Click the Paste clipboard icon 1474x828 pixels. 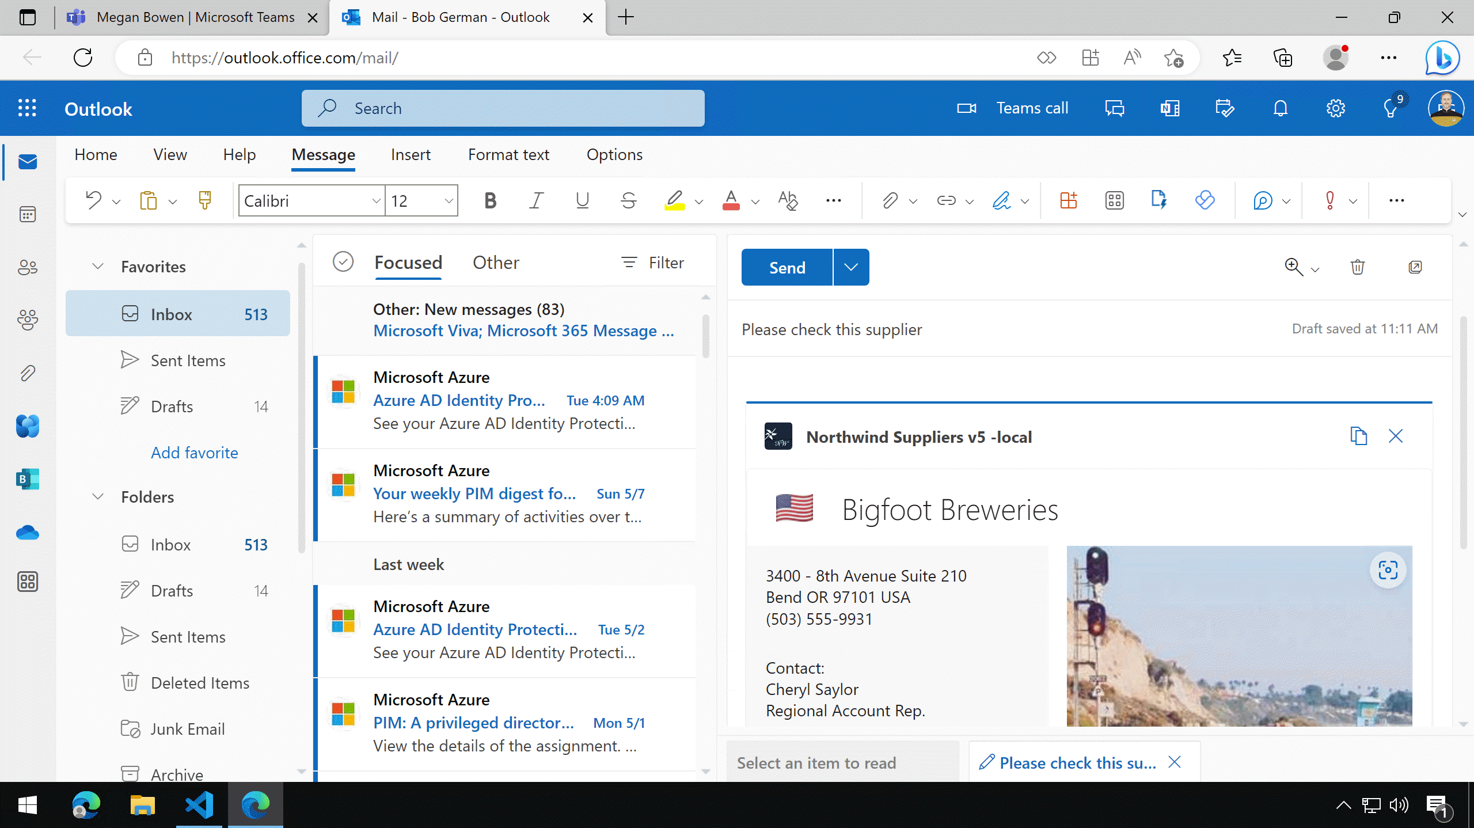[148, 200]
